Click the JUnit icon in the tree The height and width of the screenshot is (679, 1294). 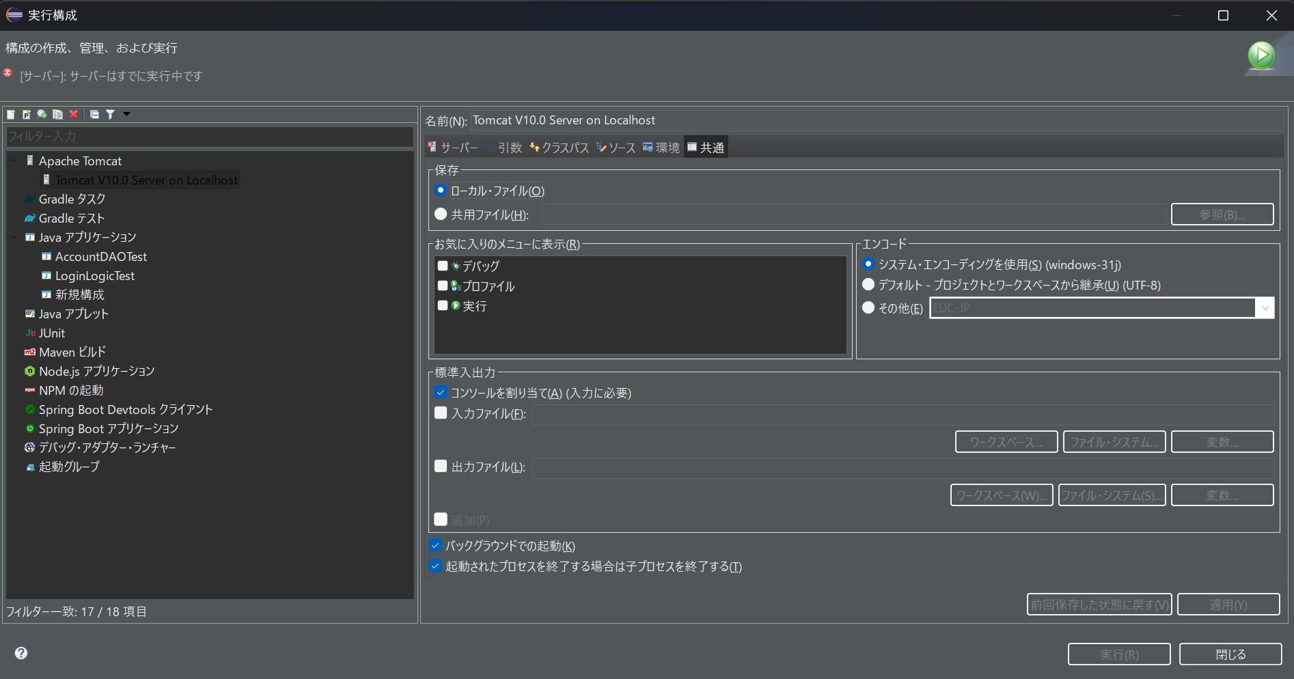click(x=30, y=333)
